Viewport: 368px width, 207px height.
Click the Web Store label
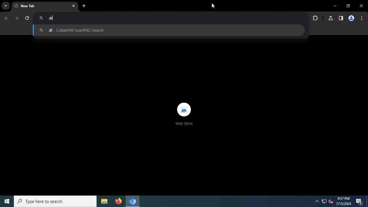click(184, 123)
